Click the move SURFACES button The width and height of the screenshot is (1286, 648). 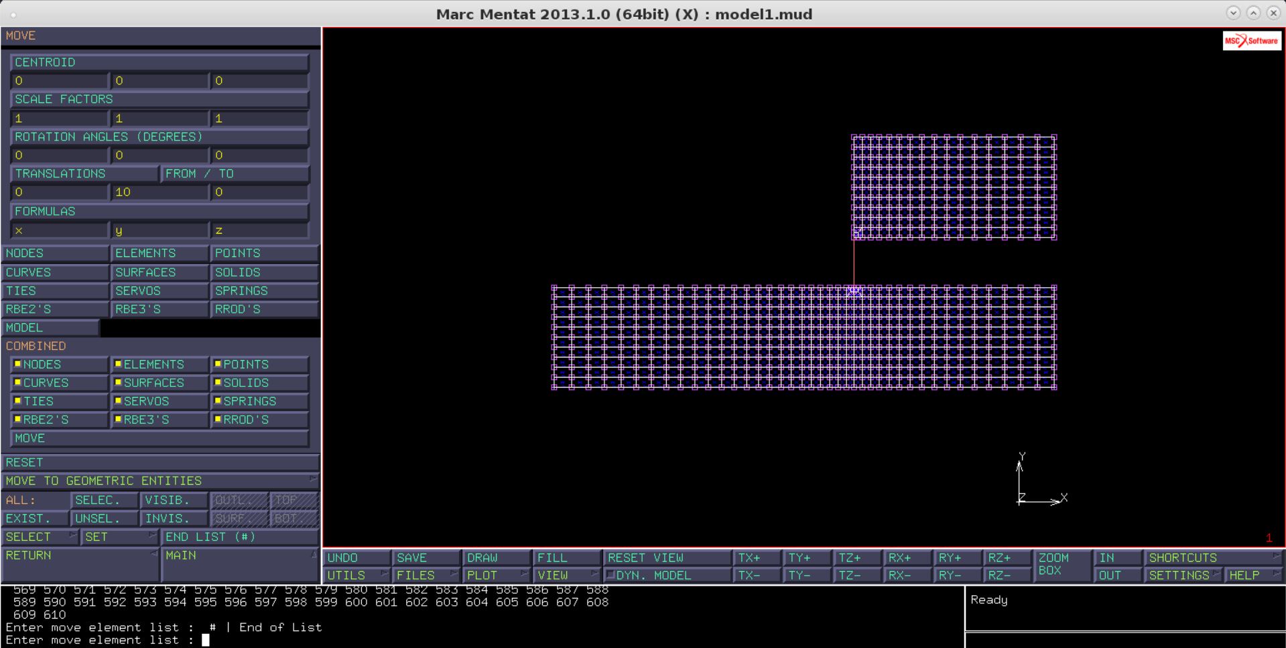coord(159,272)
